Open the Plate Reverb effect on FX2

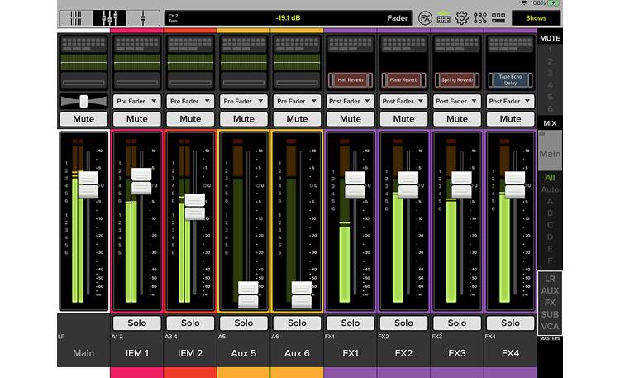pos(403,80)
